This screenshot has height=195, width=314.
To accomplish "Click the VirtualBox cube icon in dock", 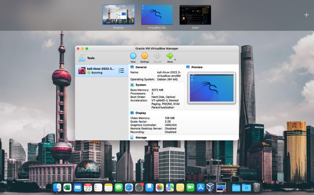I will click(210, 187).
